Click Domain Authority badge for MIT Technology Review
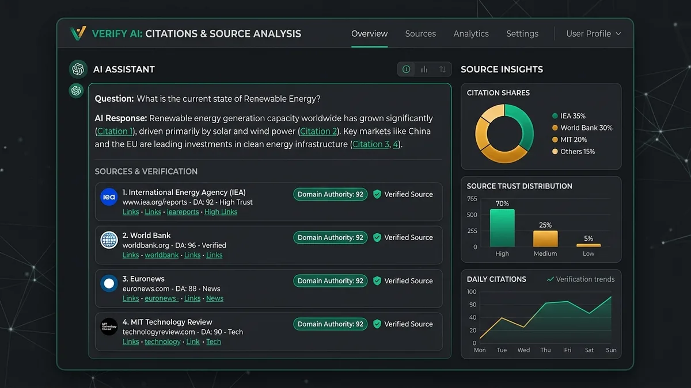Viewport: 691px width, 388px height. point(331,324)
